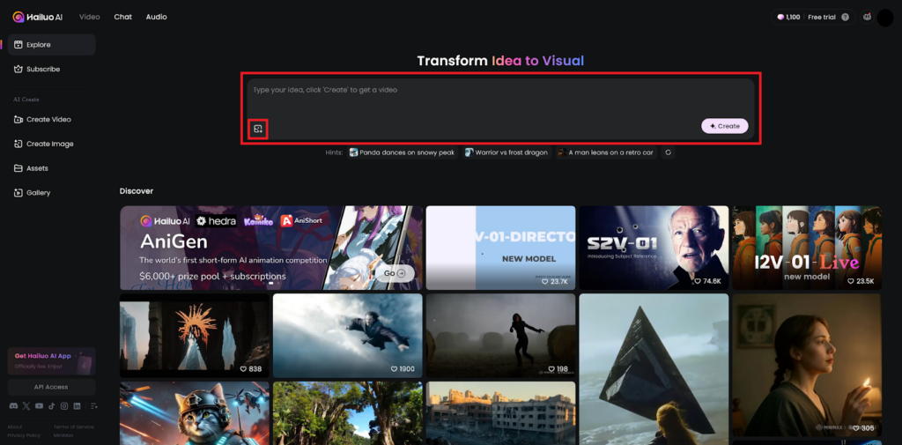Open the Privacy Policy link
The image size is (902, 445).
pos(24,435)
